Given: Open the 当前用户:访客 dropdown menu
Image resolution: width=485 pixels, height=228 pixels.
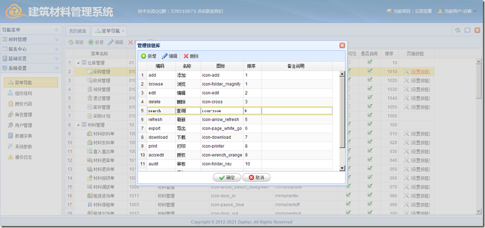Looking at the screenshot, I should point(457,11).
